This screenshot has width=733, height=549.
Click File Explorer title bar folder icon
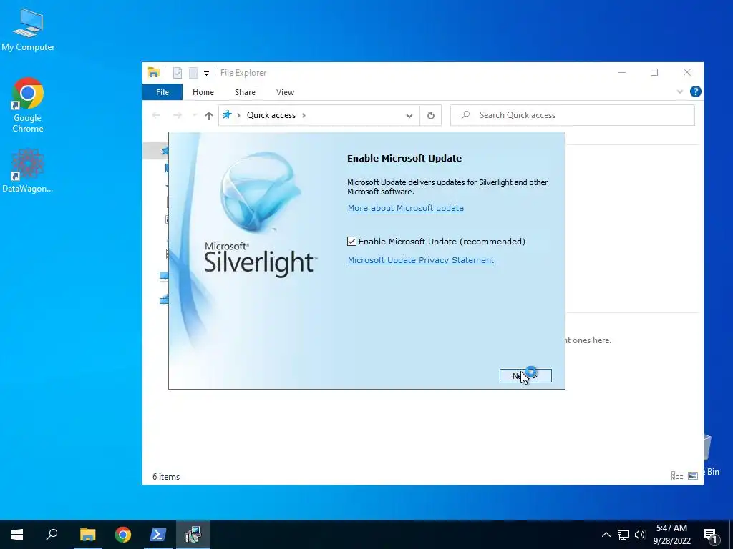(x=154, y=73)
